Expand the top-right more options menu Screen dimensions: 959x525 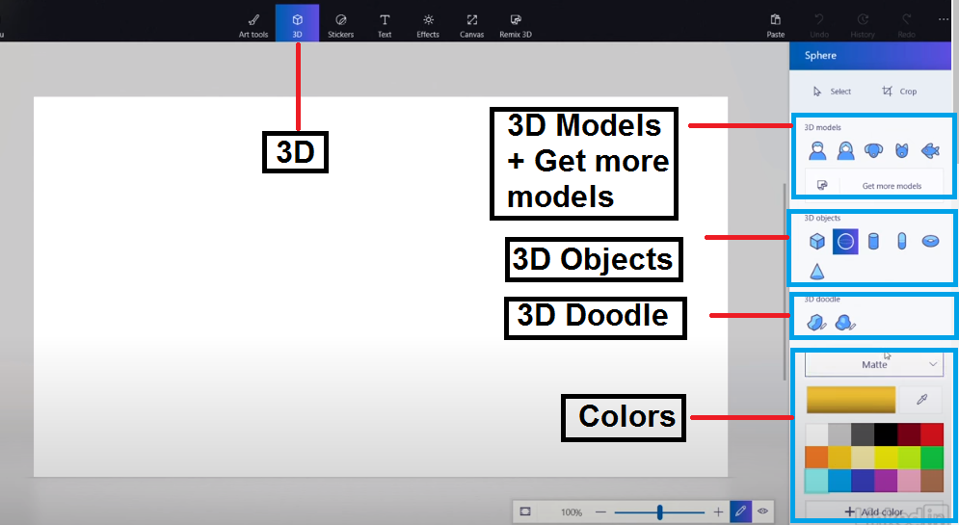point(943,19)
